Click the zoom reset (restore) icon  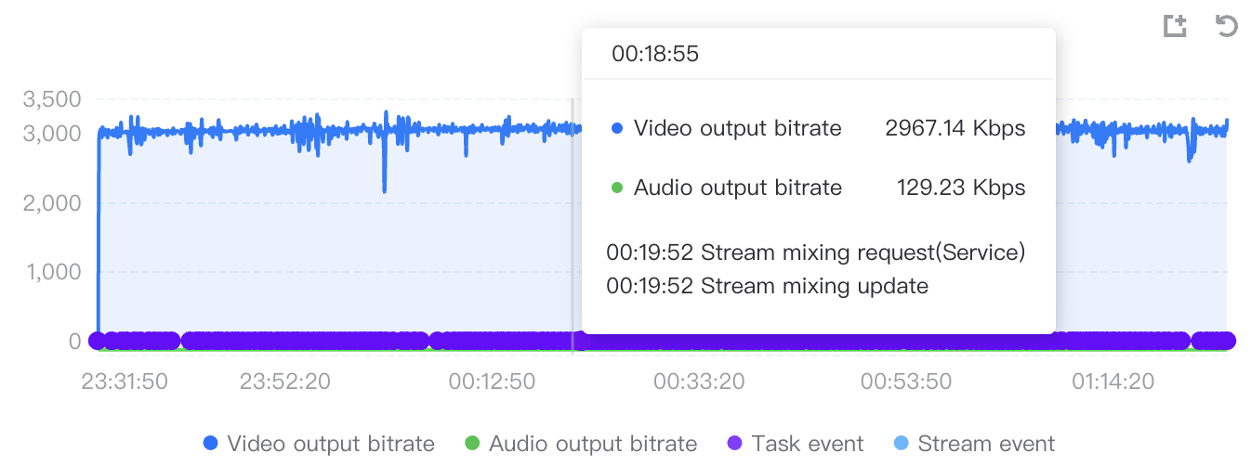coord(1227,26)
